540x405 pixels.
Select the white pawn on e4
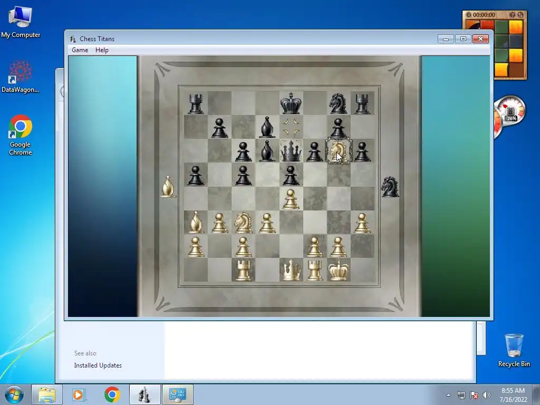click(291, 199)
